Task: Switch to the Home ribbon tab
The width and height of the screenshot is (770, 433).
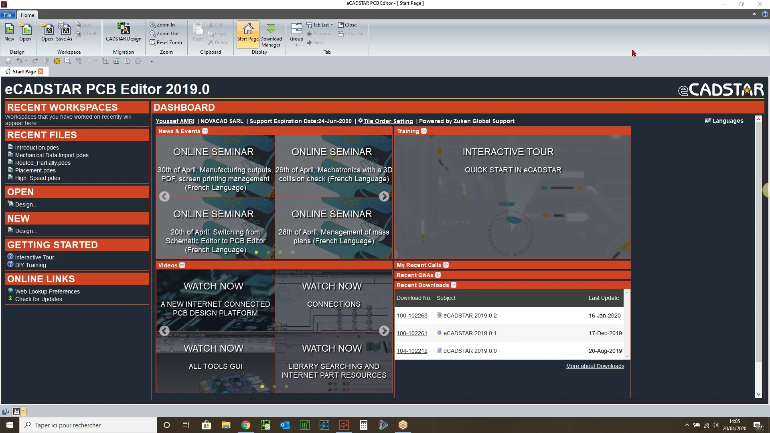Action: [27, 15]
